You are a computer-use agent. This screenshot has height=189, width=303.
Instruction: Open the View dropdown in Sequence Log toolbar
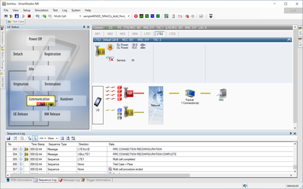(53, 138)
